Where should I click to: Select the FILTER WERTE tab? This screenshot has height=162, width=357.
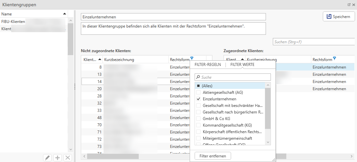242,65
